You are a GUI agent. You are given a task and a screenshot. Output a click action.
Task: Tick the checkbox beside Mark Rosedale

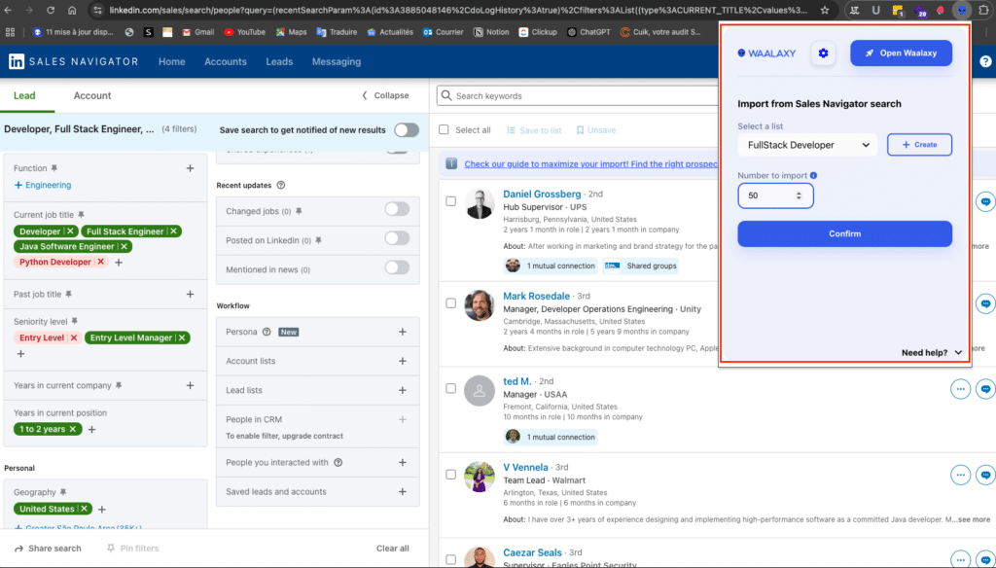coord(450,302)
